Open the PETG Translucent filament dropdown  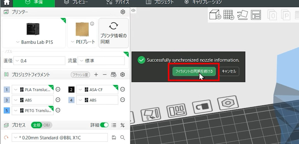pyautogui.click(x=33, y=110)
